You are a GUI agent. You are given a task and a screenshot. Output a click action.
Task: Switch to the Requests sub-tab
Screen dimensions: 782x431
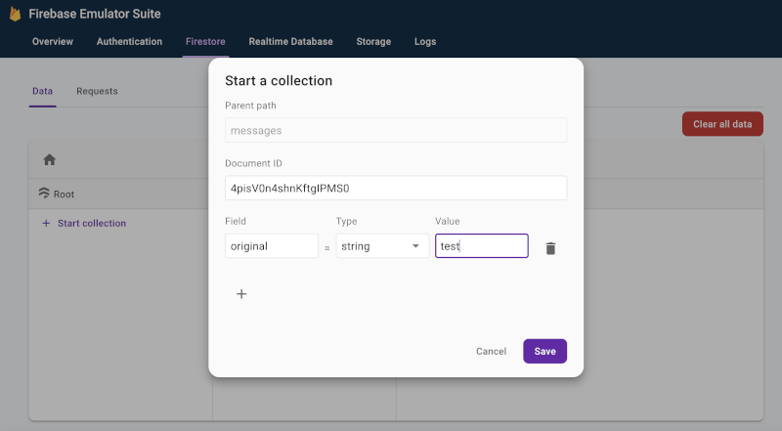point(97,91)
